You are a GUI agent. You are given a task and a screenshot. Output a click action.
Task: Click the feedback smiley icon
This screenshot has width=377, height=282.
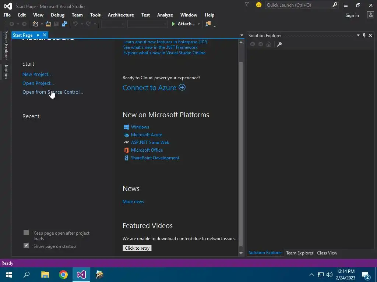click(x=259, y=5)
